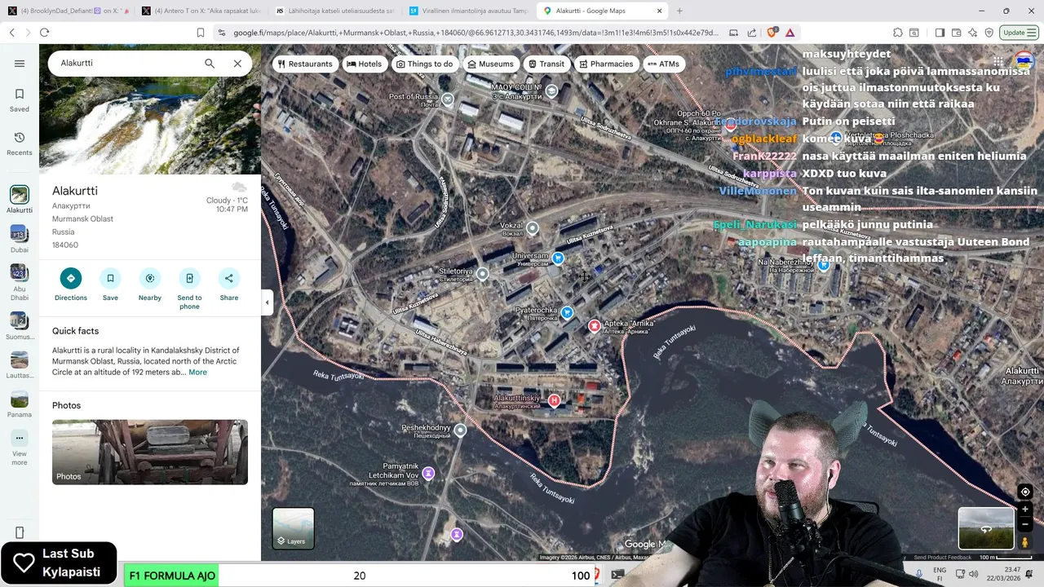Filter map by Pharmacies chip
The width and height of the screenshot is (1044, 587).
[606, 64]
